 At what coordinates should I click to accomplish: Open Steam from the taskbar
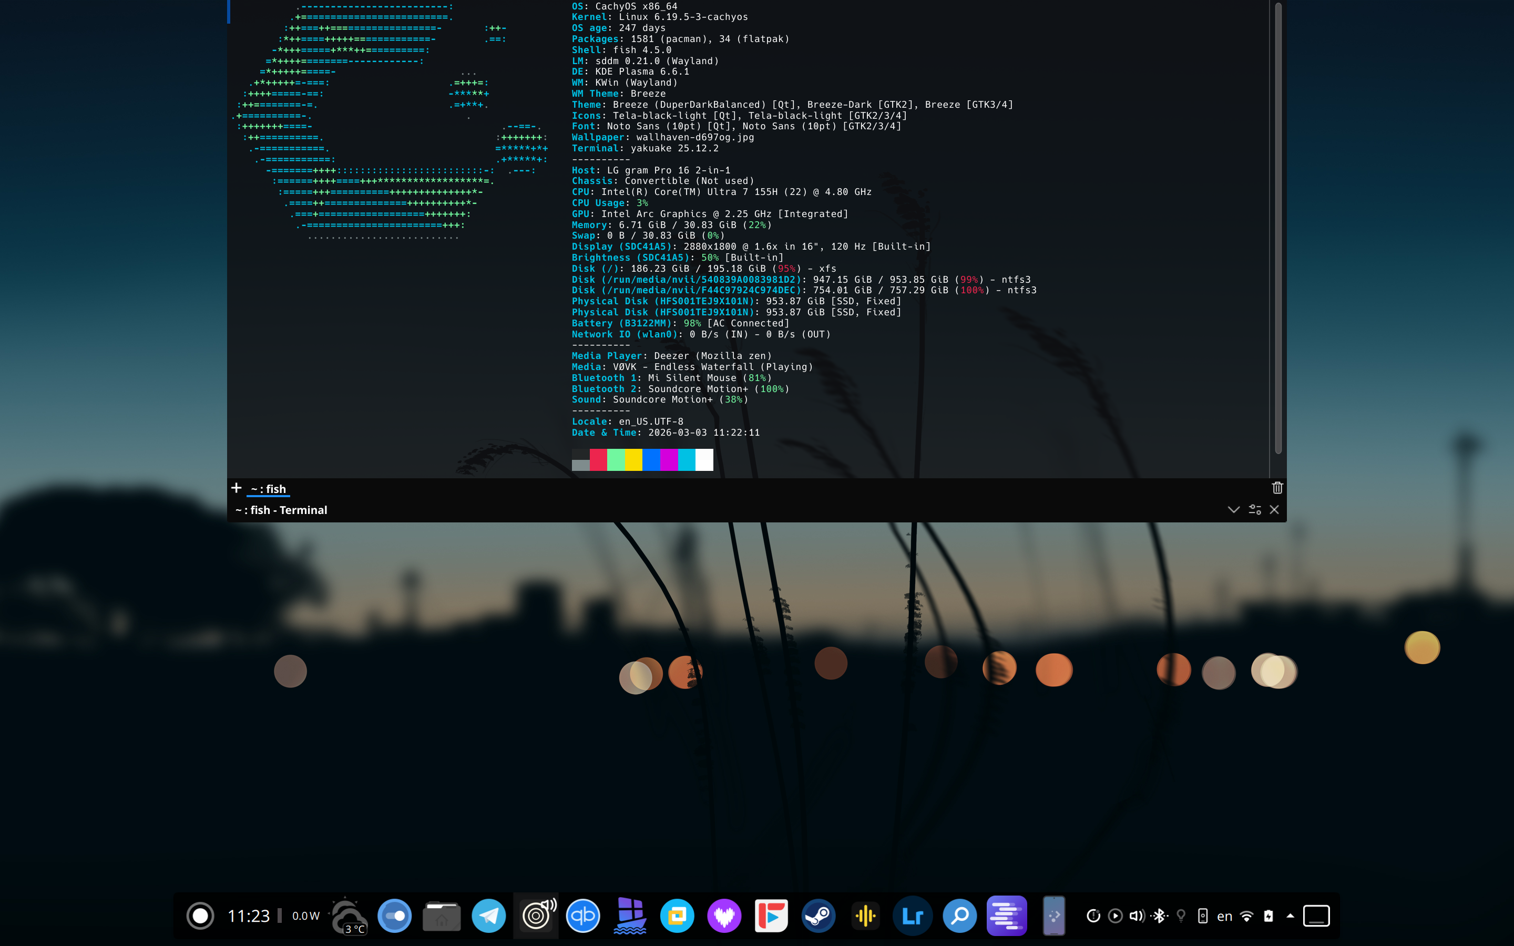click(x=819, y=916)
